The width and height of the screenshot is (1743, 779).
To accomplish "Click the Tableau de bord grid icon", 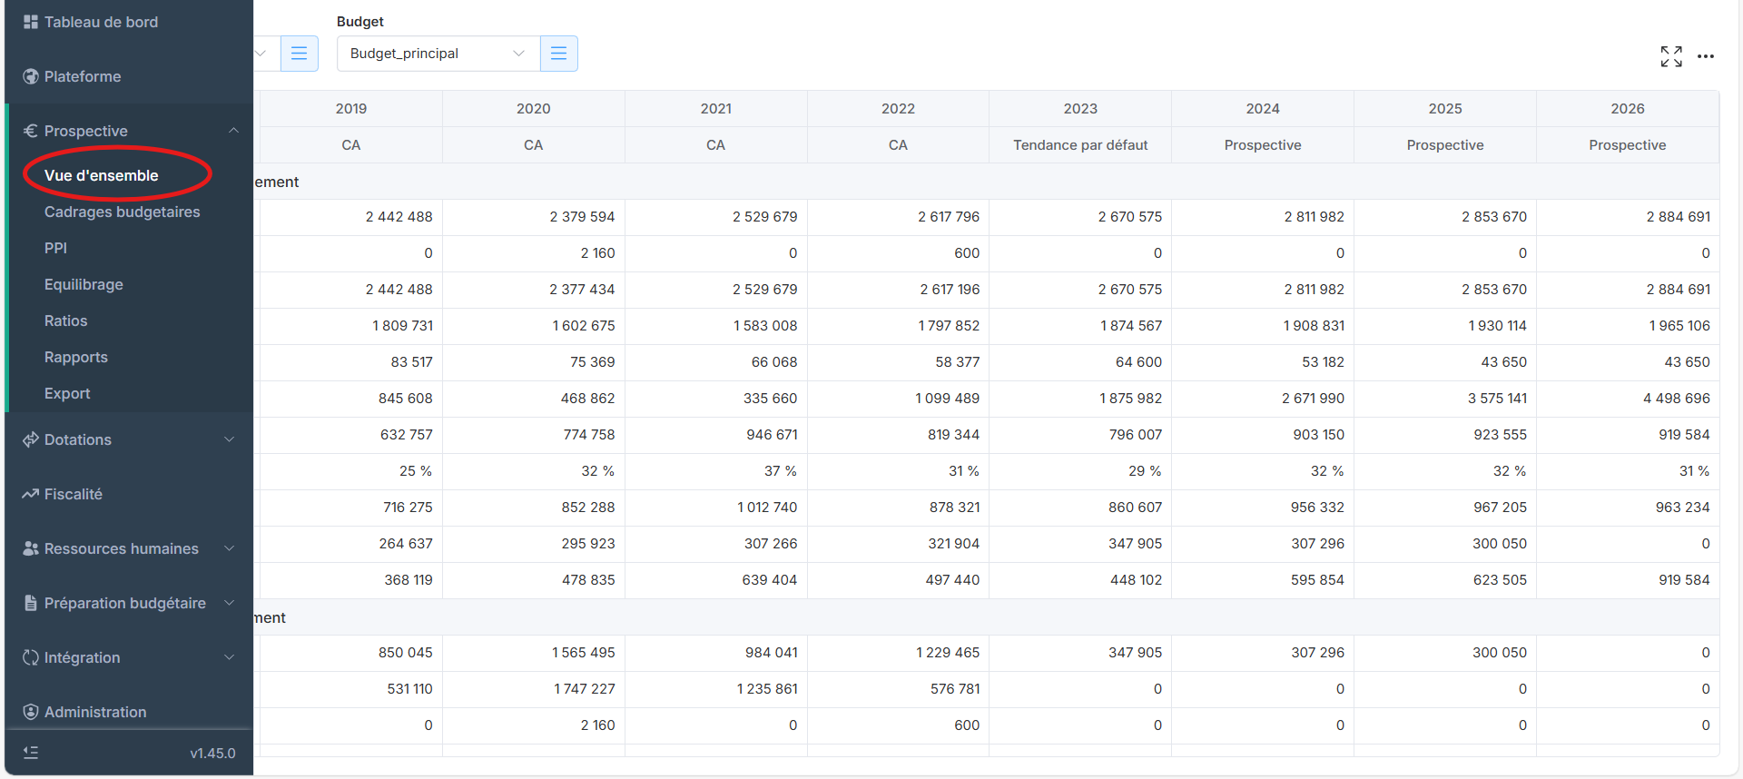I will point(31,22).
